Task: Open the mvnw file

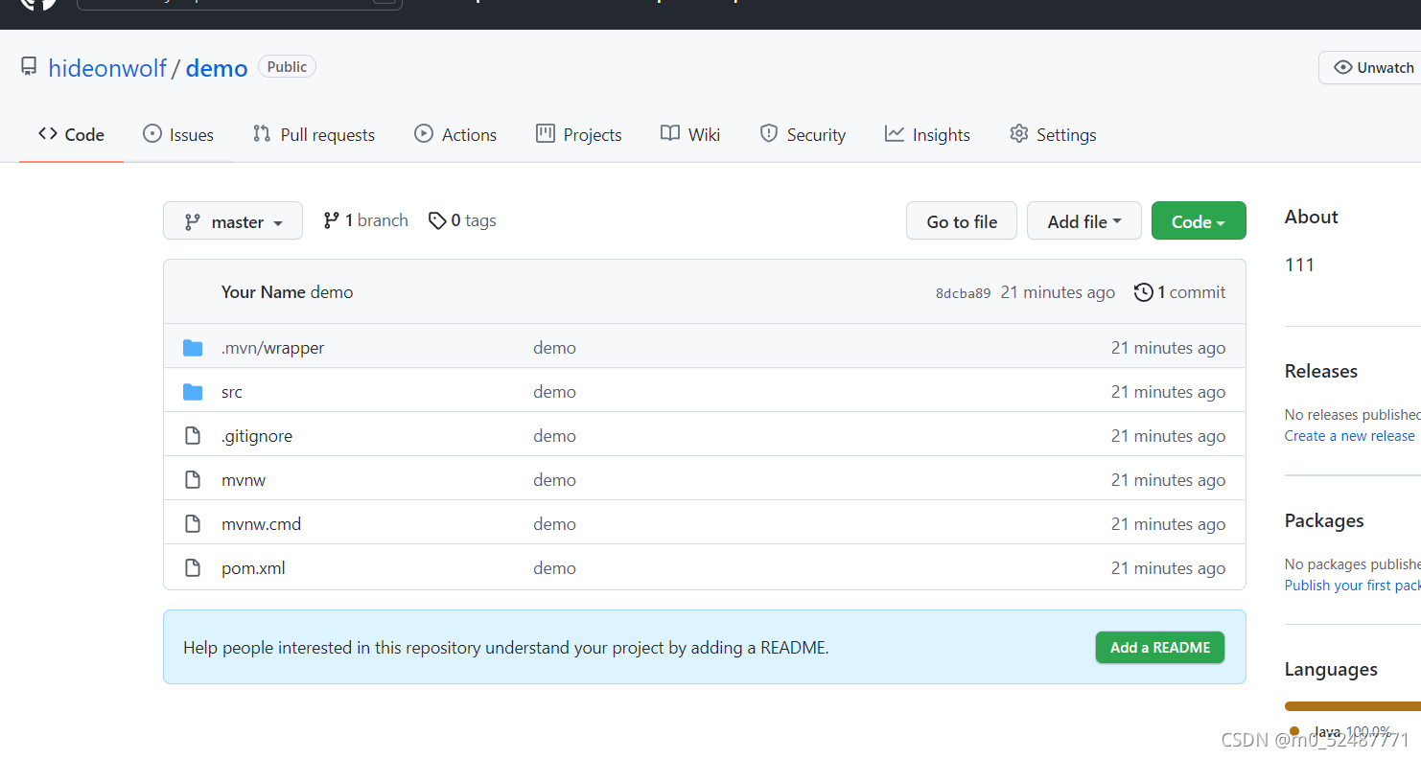Action: point(244,480)
